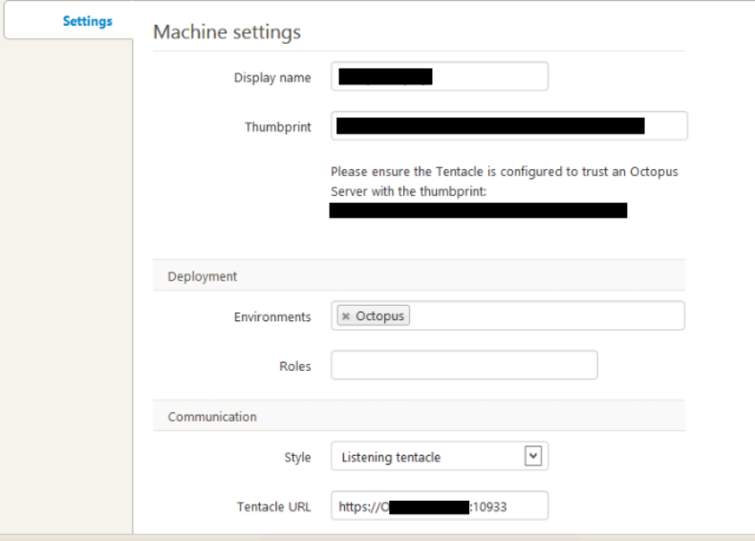Click the Tentacle URL label
755x541 pixels.
click(x=273, y=507)
